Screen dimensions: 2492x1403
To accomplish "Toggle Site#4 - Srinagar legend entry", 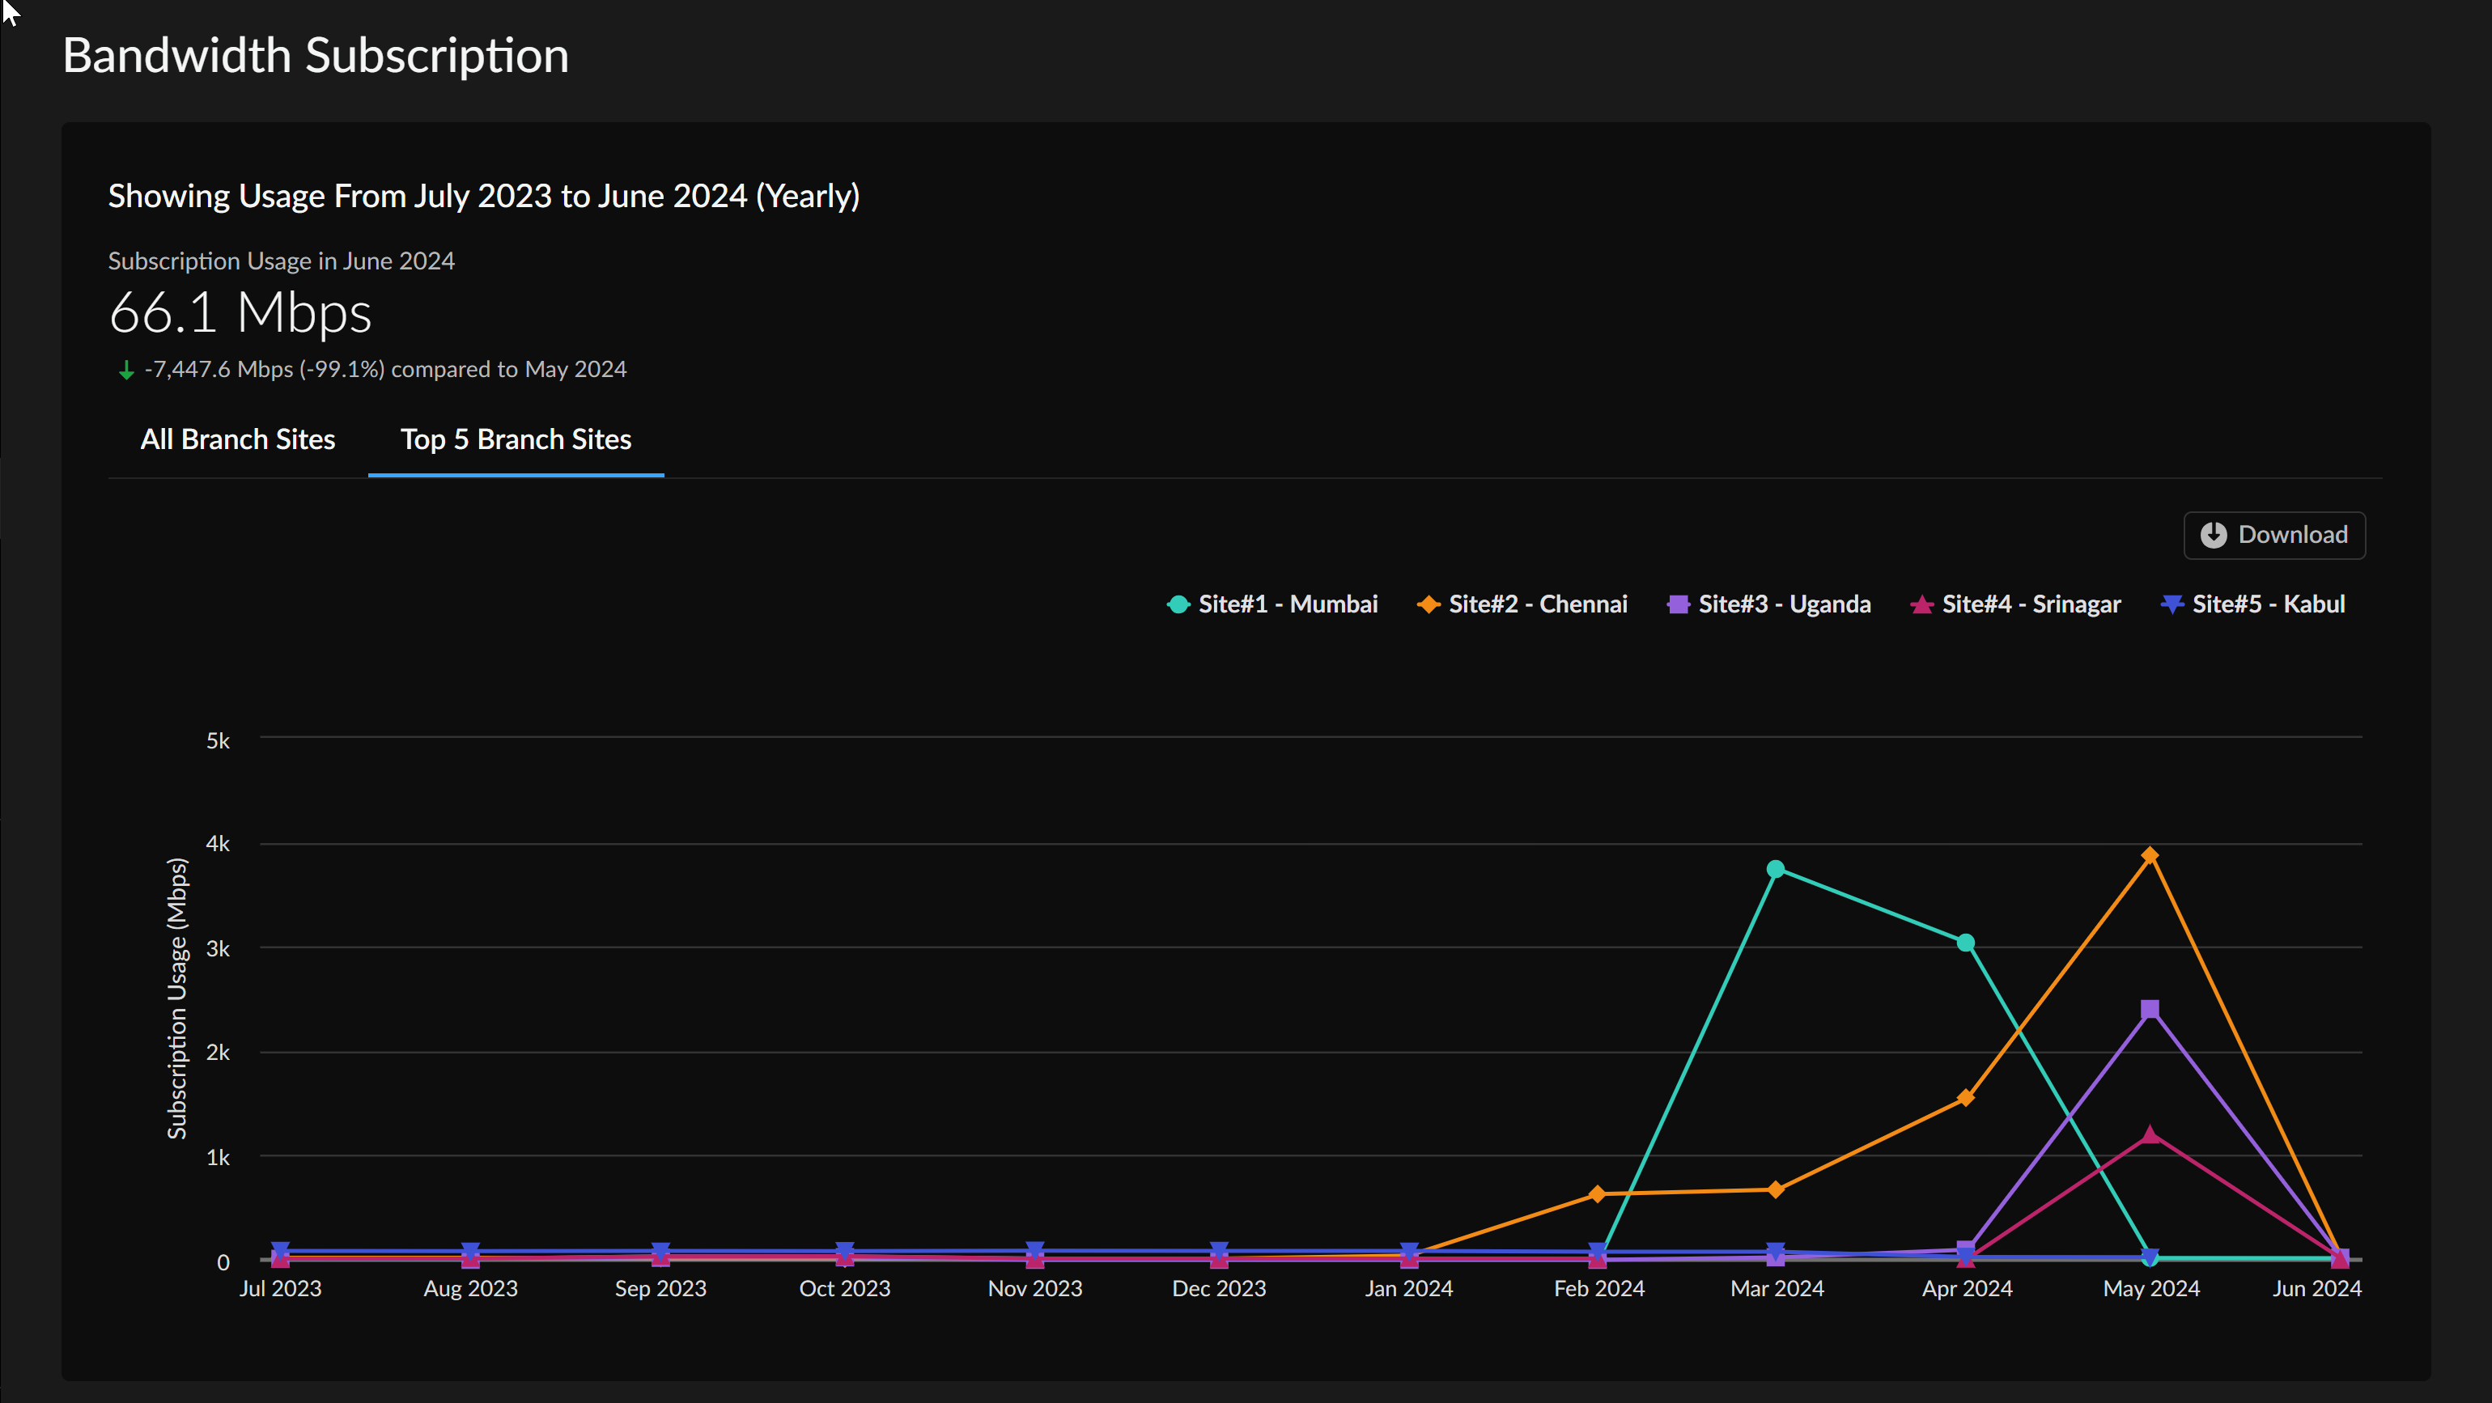I will point(2031,604).
